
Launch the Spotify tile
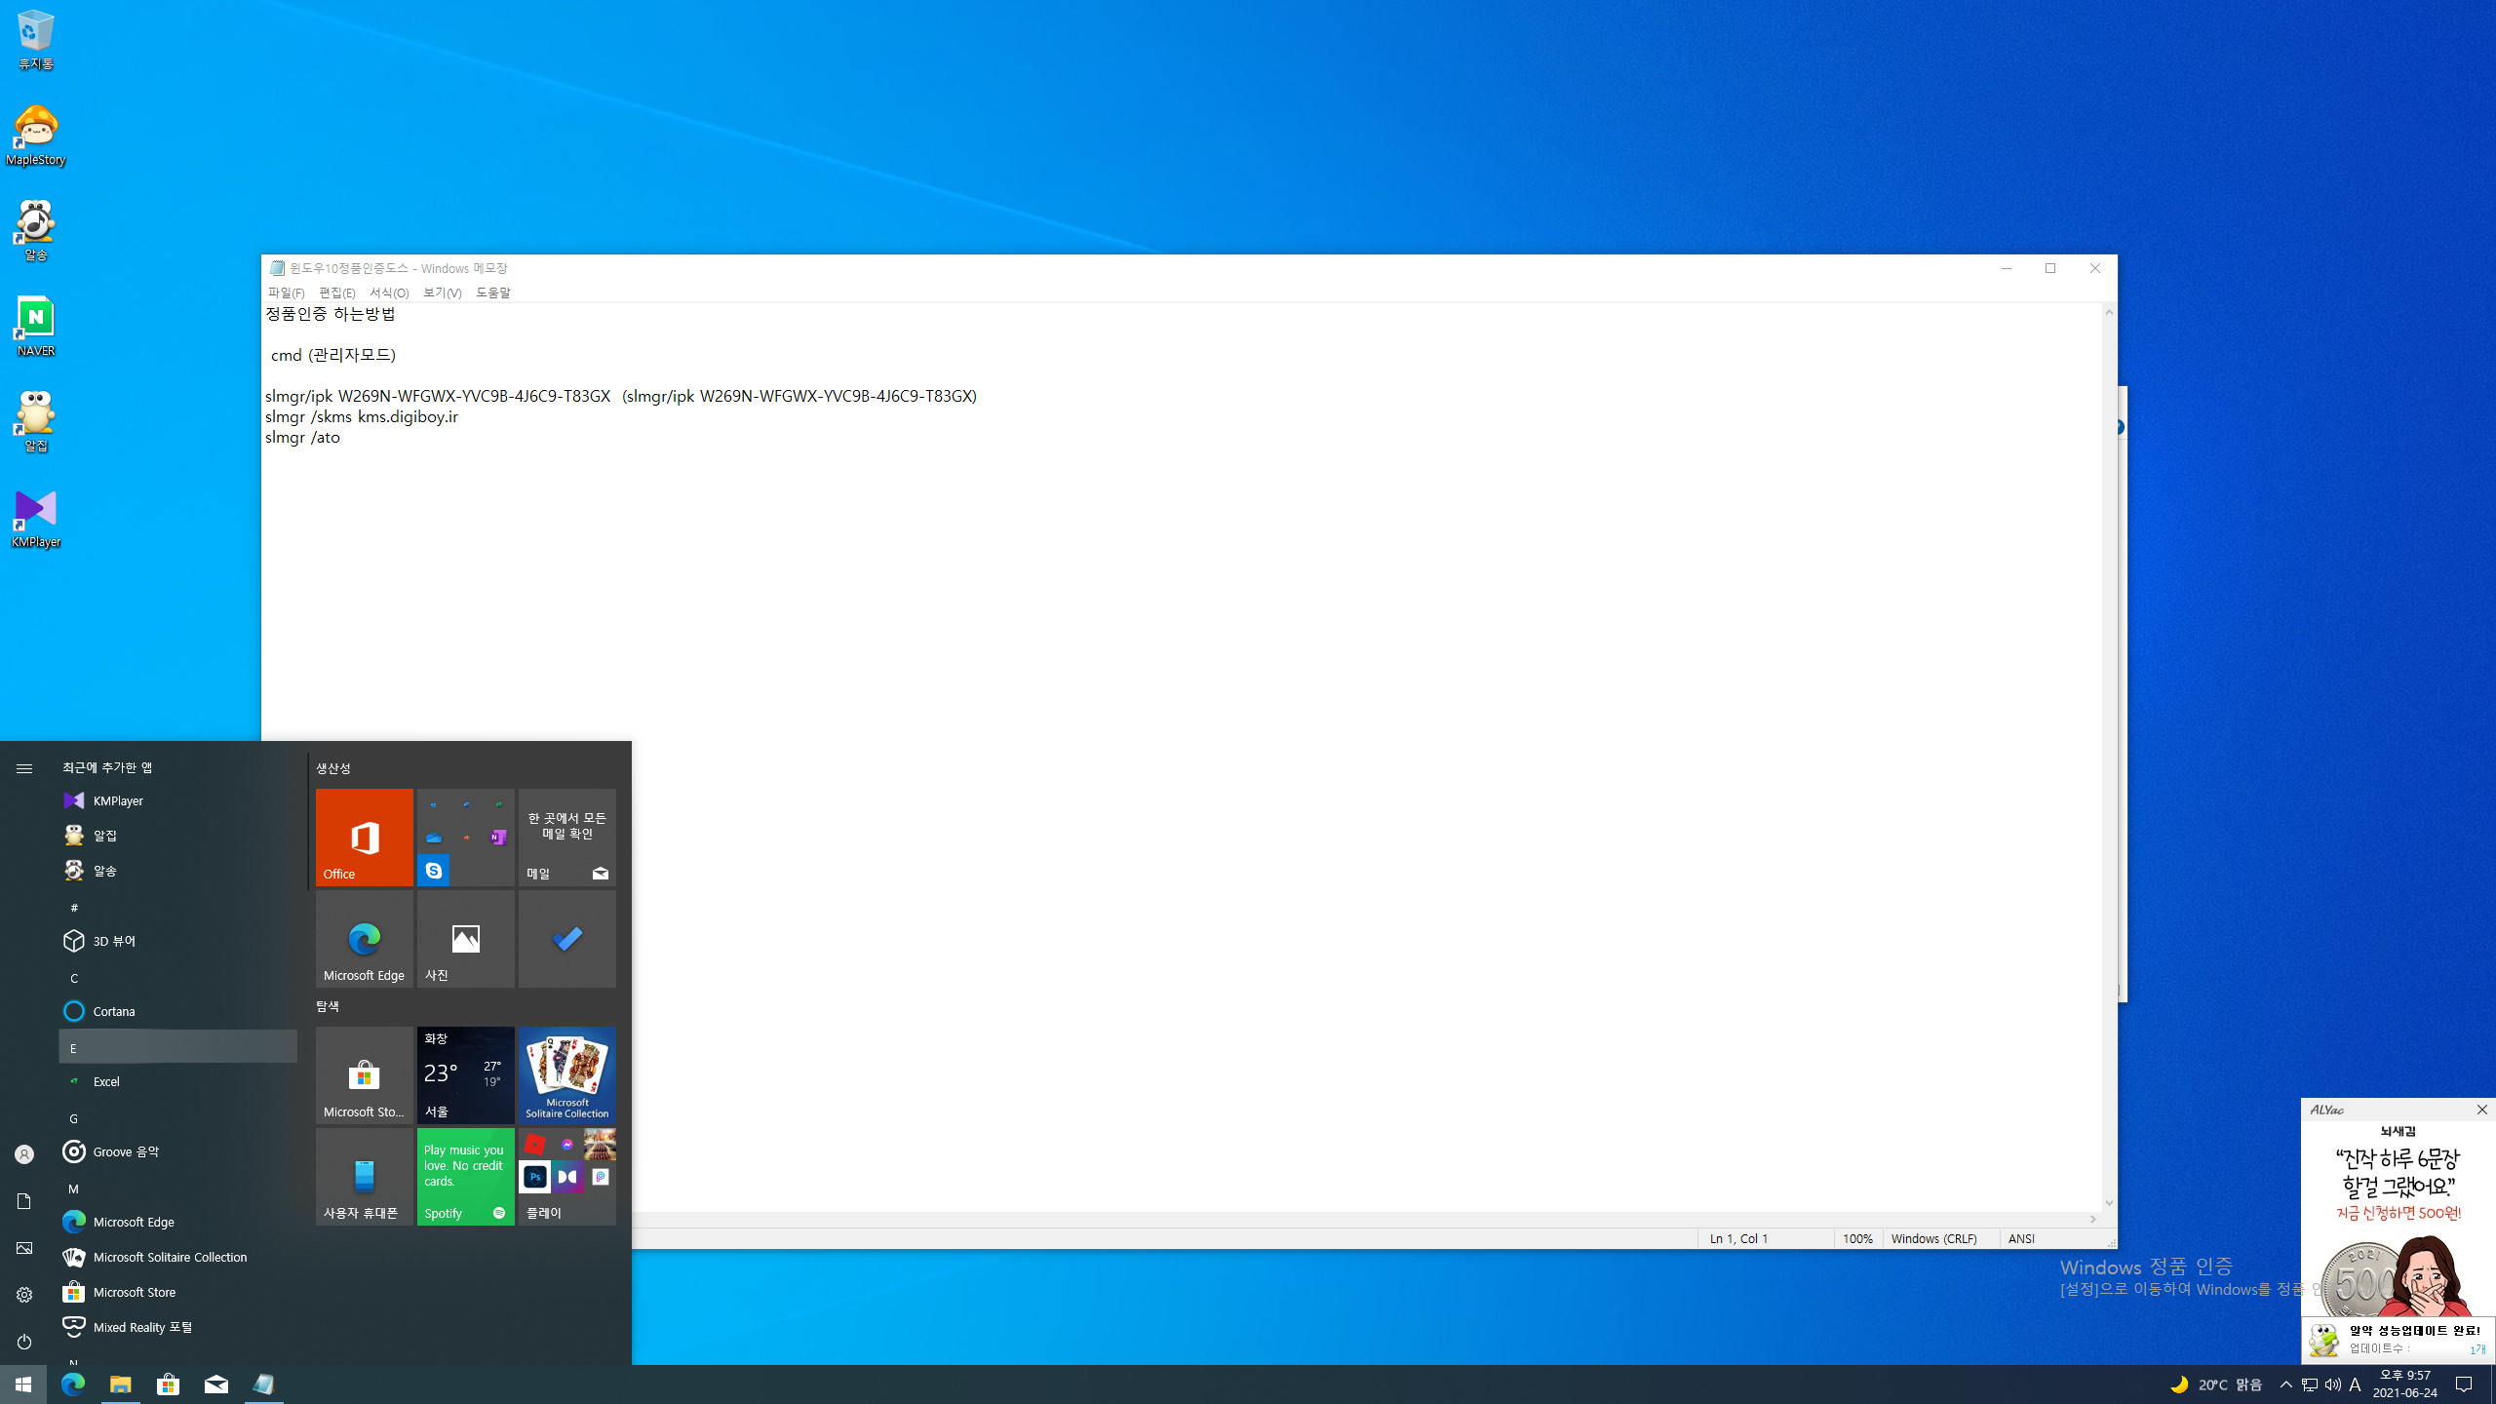(x=465, y=1176)
